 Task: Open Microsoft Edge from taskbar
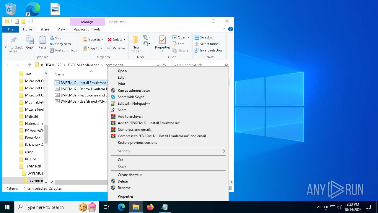(121, 207)
